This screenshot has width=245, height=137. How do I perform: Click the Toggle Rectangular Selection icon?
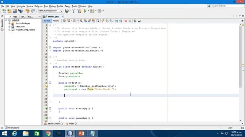coord(98,21)
